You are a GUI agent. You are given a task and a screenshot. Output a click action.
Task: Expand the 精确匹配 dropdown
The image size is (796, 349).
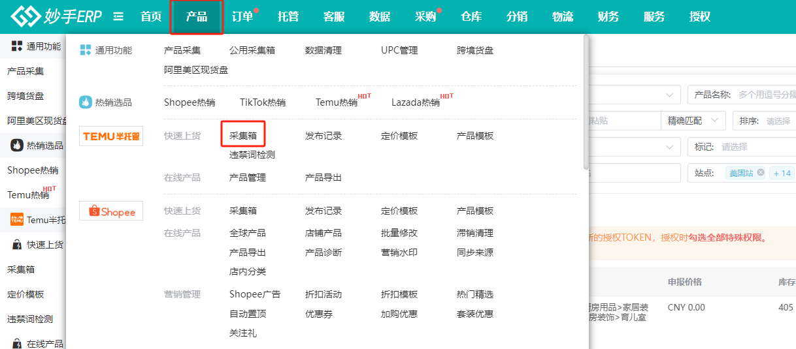[x=693, y=121]
